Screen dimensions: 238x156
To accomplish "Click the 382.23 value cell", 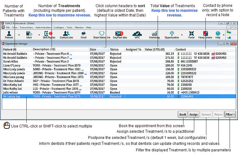I will click(x=169, y=54).
